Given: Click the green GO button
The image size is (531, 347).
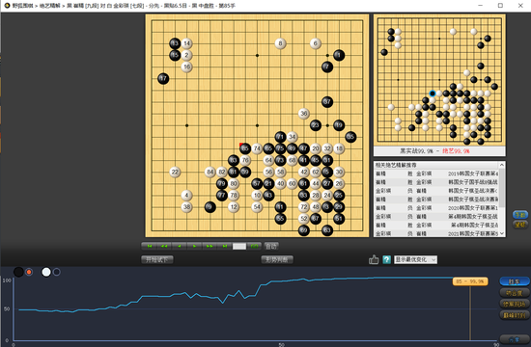Looking at the screenshot, I should pos(254,246).
